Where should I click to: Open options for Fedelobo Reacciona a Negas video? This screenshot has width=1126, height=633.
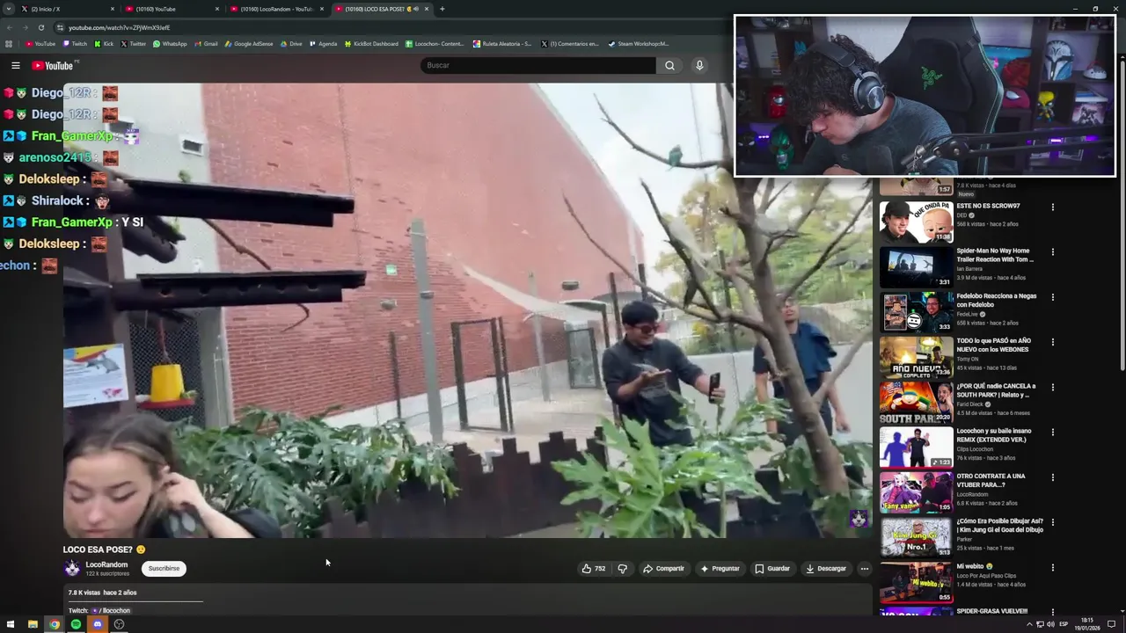(x=1052, y=297)
